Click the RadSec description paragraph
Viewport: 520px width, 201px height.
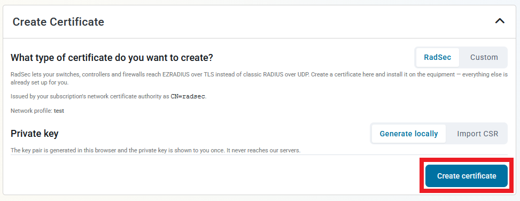point(259,79)
